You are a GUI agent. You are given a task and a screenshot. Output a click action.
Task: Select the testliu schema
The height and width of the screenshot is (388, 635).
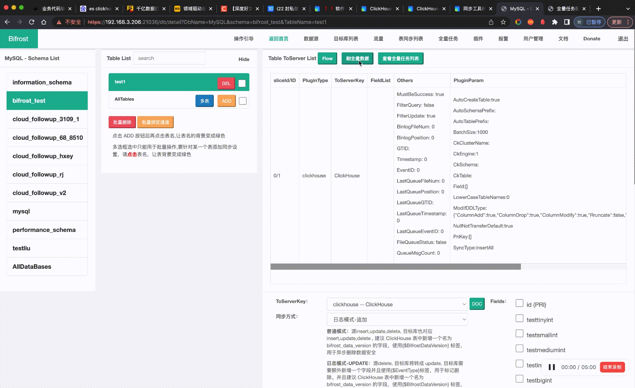(47, 248)
